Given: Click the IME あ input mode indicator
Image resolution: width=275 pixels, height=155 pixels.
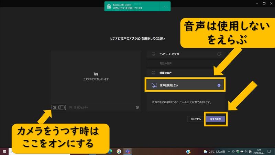Looking at the screenshot, I should (250, 151).
